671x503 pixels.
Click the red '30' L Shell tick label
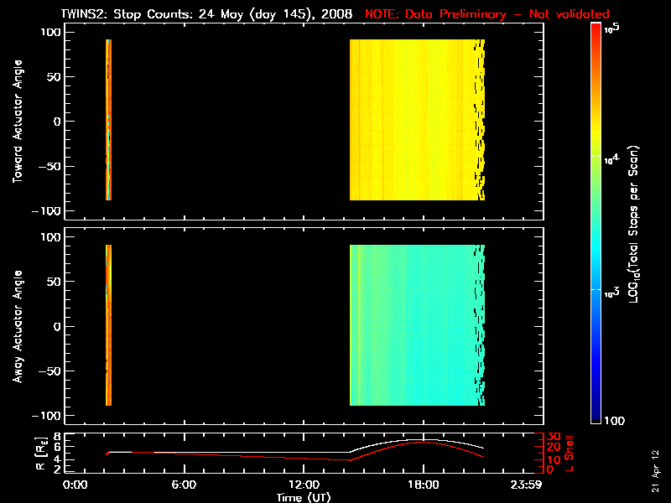tap(554, 437)
